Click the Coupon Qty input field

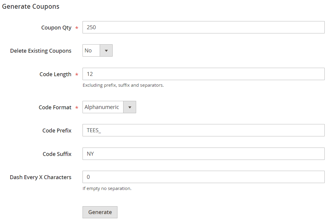coord(203,27)
